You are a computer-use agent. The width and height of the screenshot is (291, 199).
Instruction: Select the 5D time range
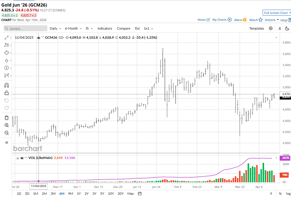pyautogui.click(x=27, y=194)
